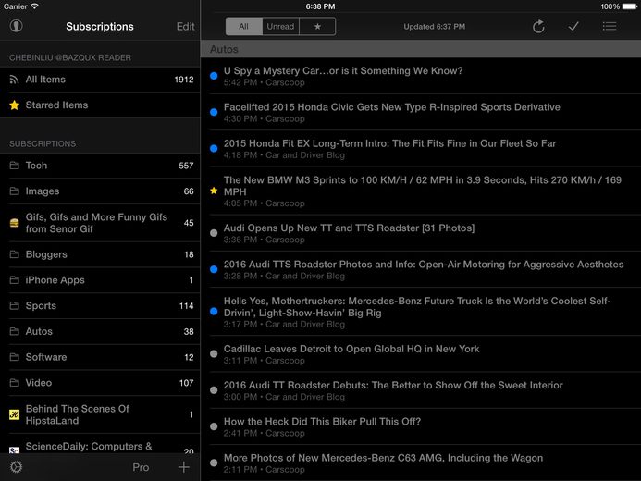Toggle read dot on Audi Opens Up TT article
The width and height of the screenshot is (641, 481).
click(214, 233)
